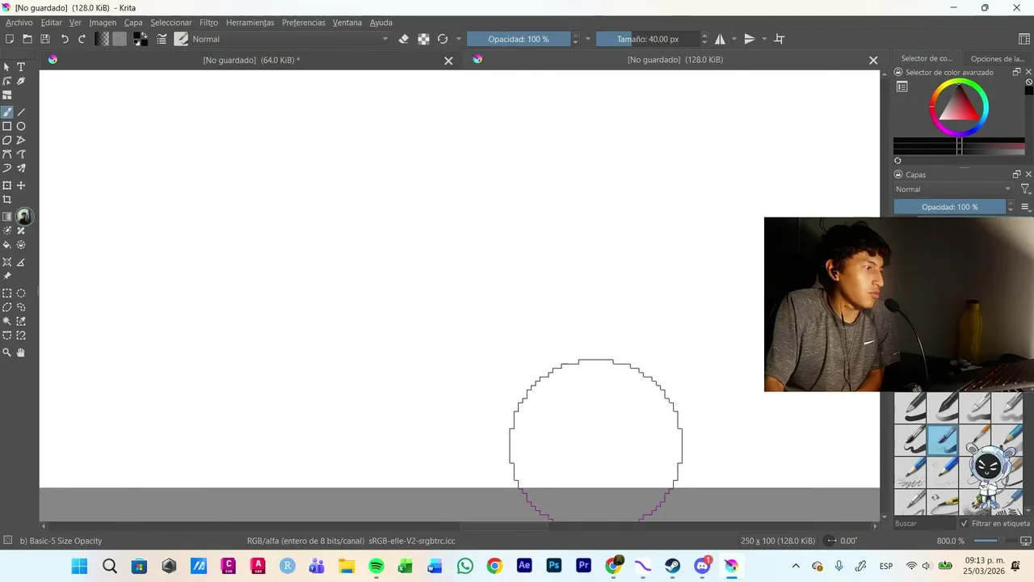Image resolution: width=1034 pixels, height=582 pixels.
Task: Select the Elliptical Selection tool
Action: [21, 293]
